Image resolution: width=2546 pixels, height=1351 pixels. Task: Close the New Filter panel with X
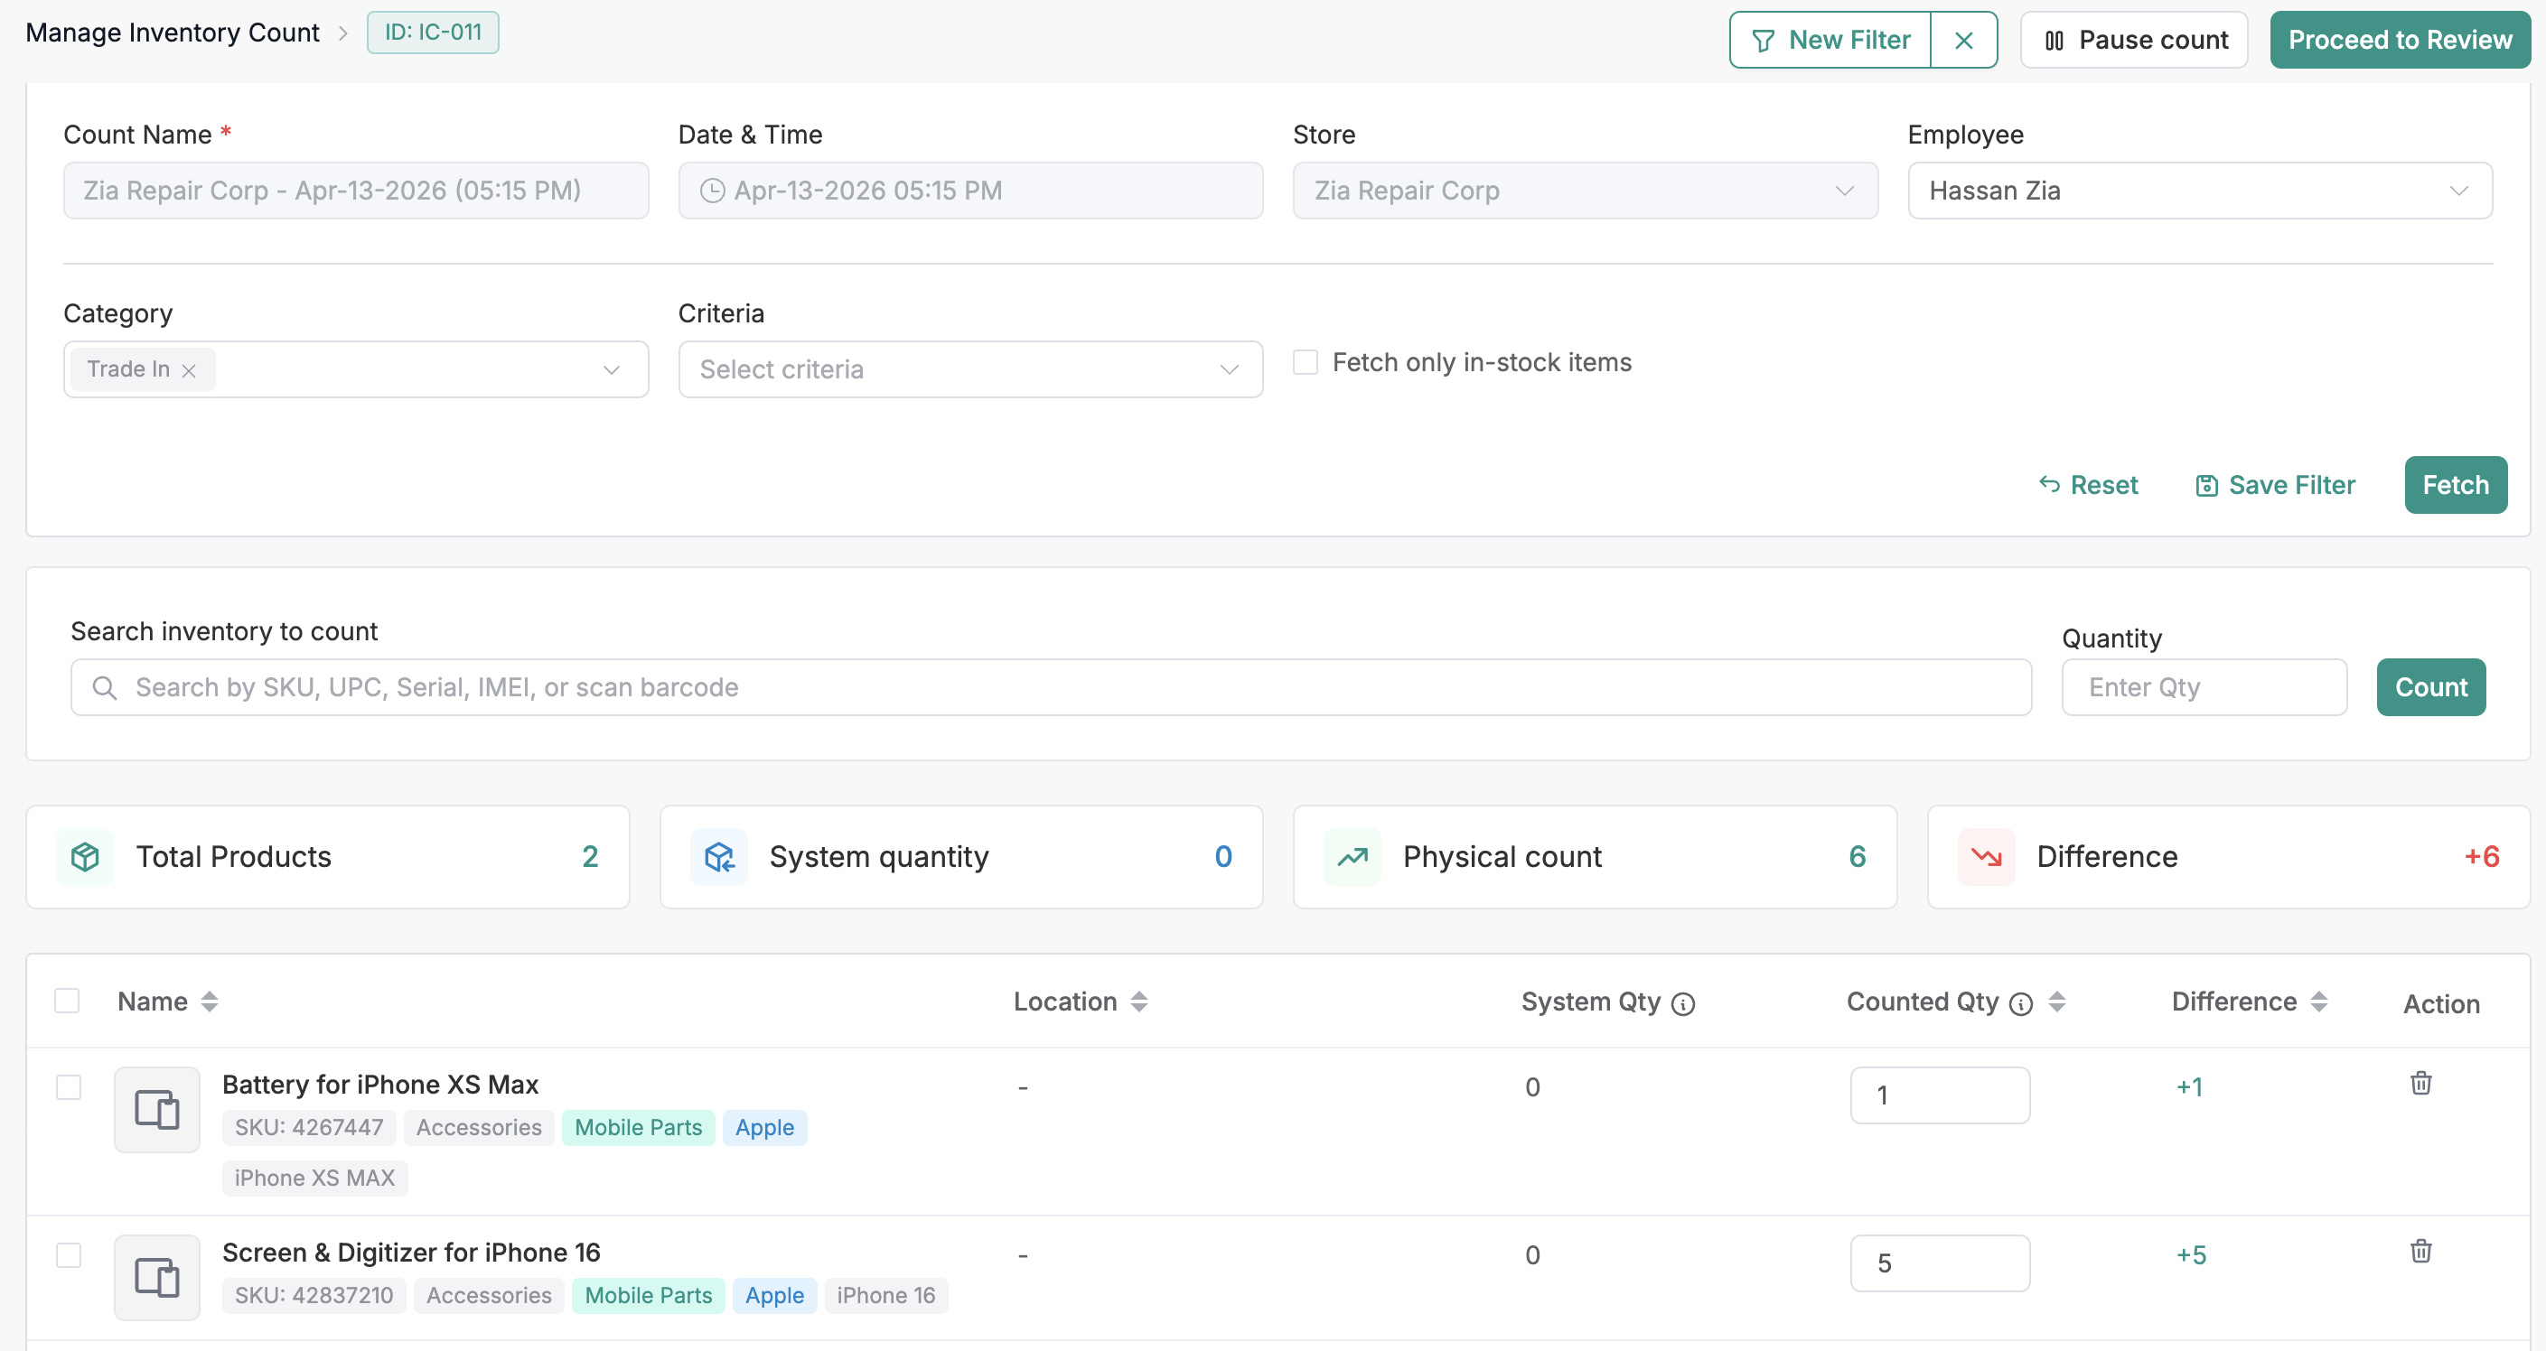tap(1963, 41)
